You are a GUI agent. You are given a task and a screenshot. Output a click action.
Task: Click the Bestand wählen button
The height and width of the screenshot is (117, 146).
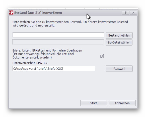coord(119,35)
